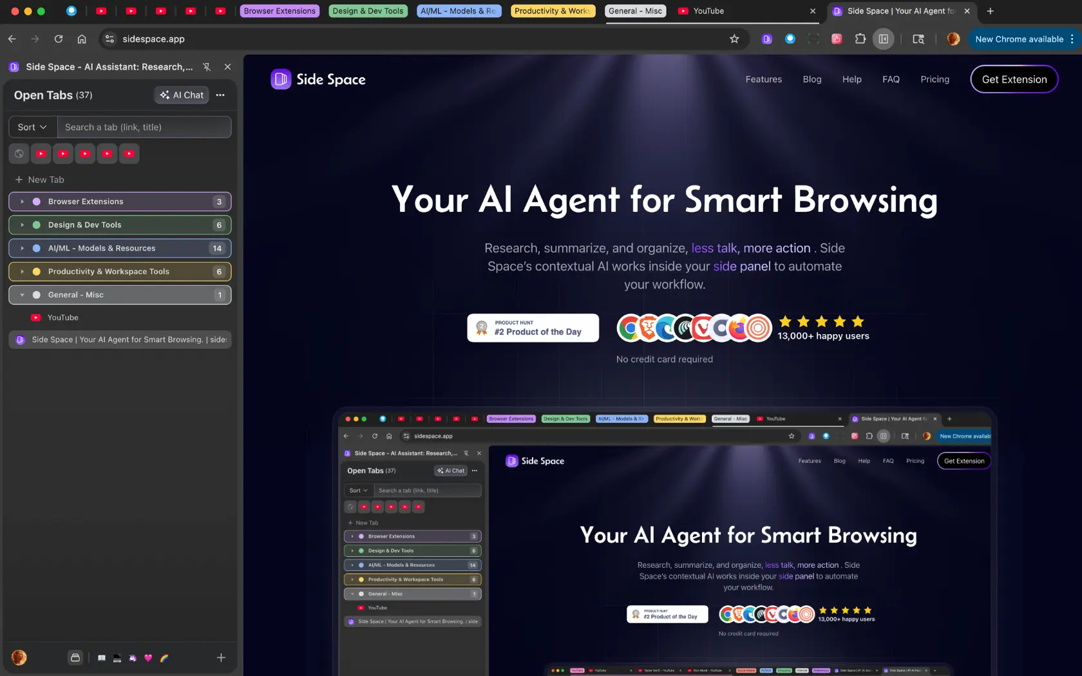Switch to the Productivity & Workspace browser tab
Screen dimensions: 1082x676
(551, 11)
